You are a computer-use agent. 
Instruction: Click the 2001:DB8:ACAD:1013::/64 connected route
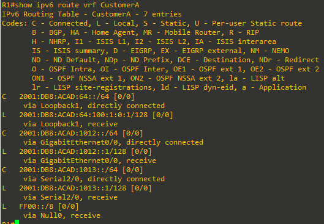coord(69,170)
